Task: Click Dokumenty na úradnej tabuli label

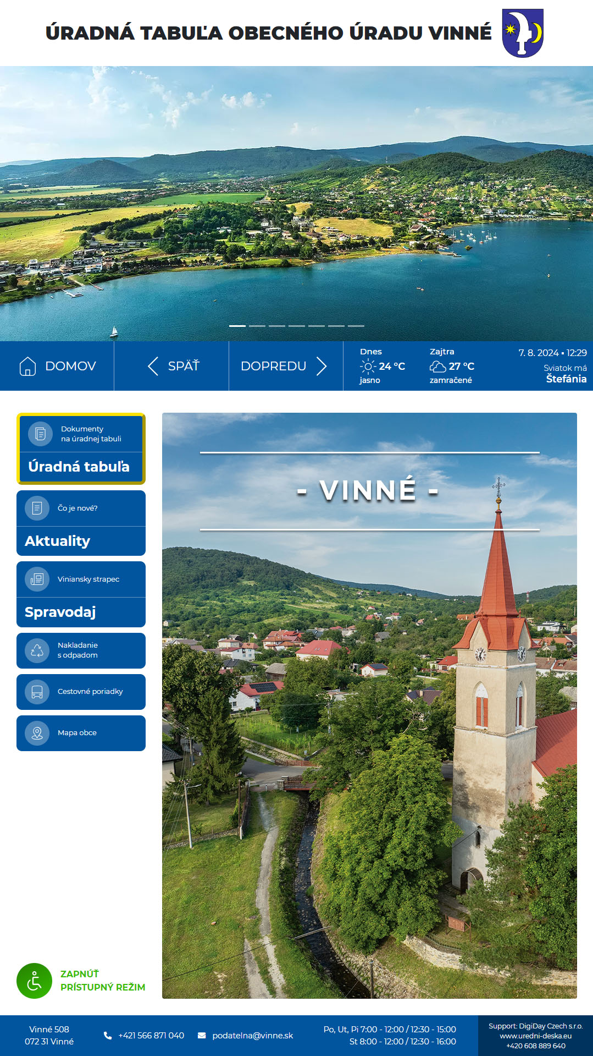Action: coord(91,434)
